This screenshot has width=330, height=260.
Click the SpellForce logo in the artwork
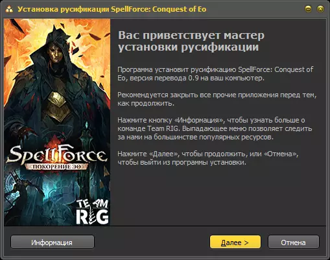(x=56, y=154)
